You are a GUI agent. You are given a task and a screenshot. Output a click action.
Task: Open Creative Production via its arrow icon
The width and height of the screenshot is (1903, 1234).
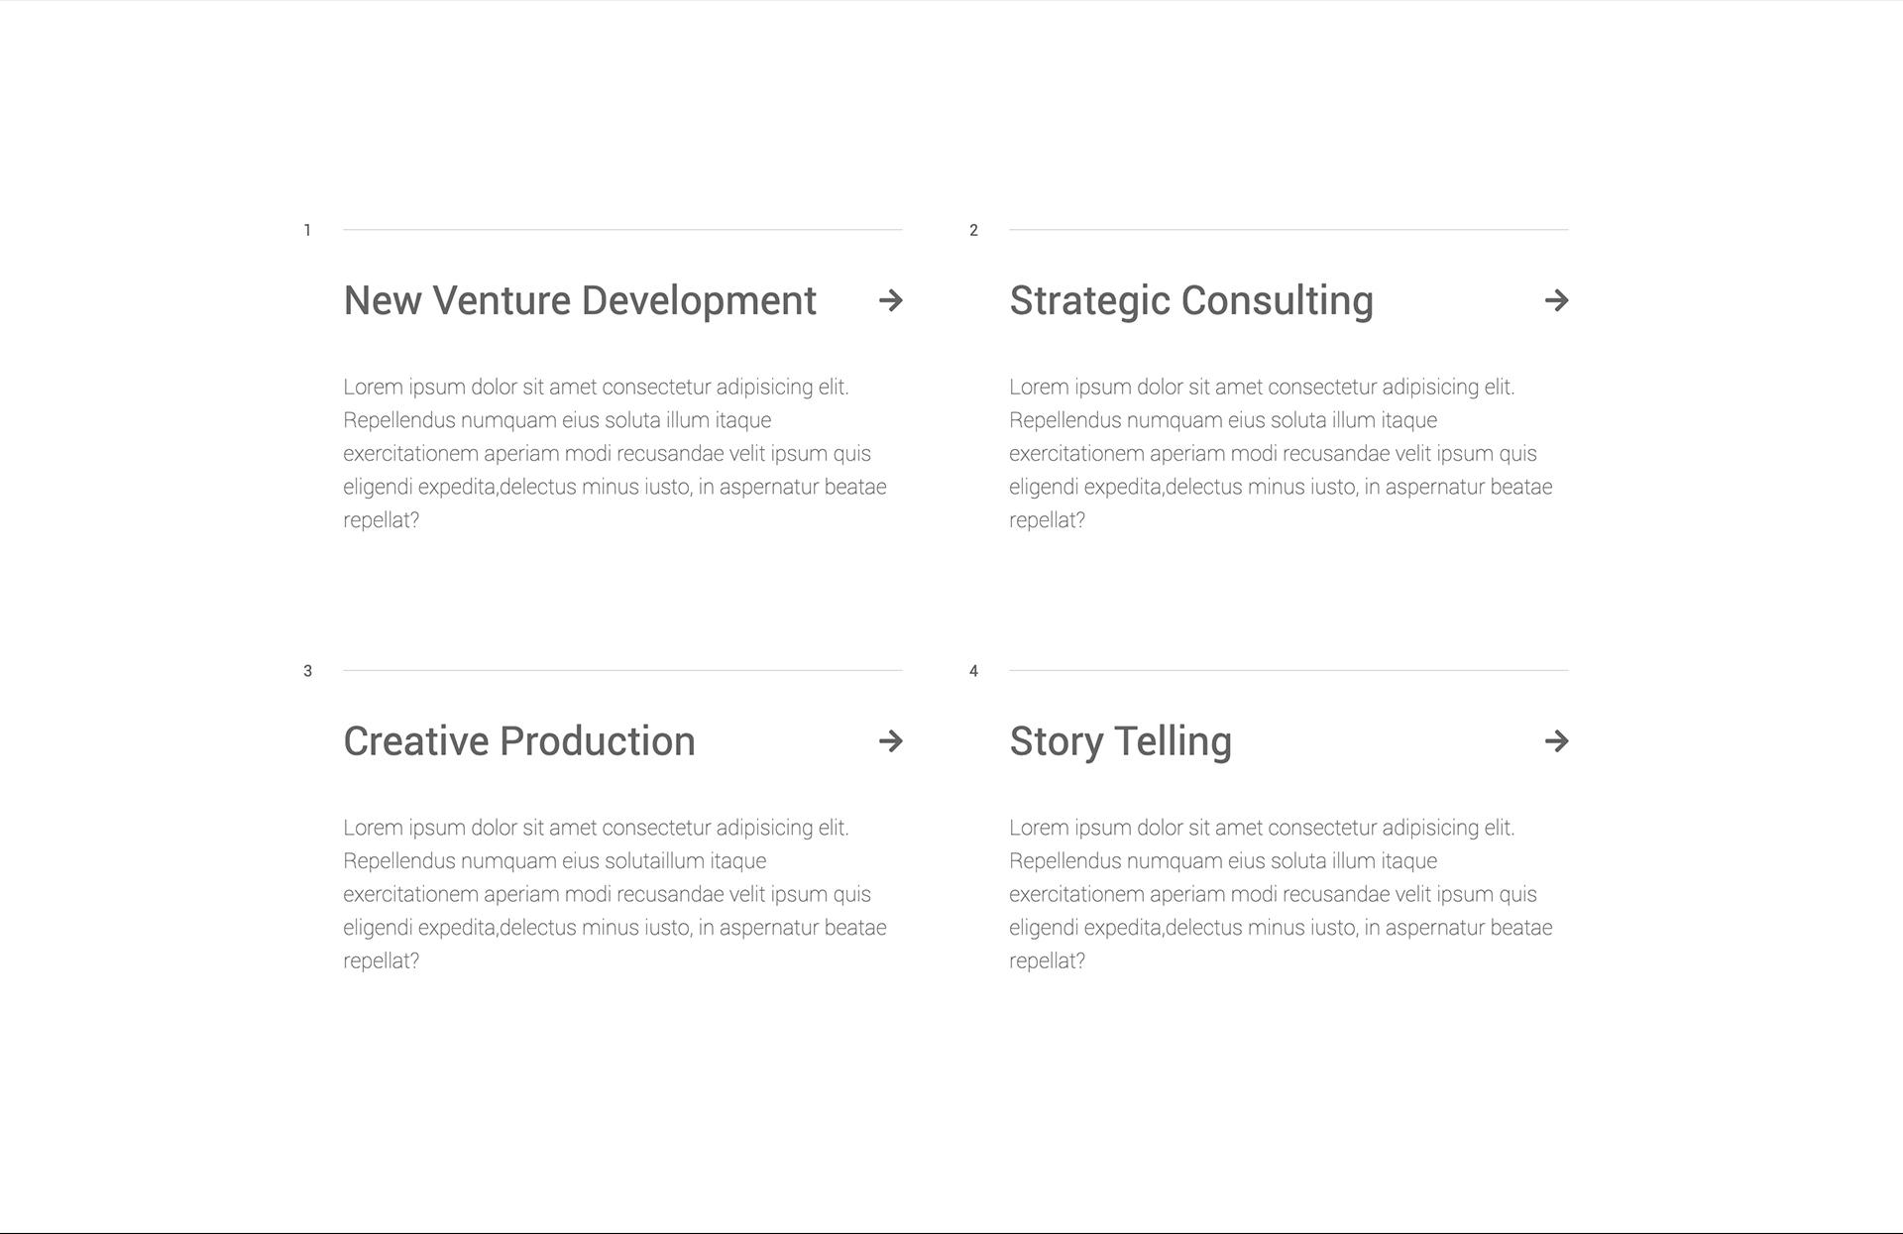[890, 740]
